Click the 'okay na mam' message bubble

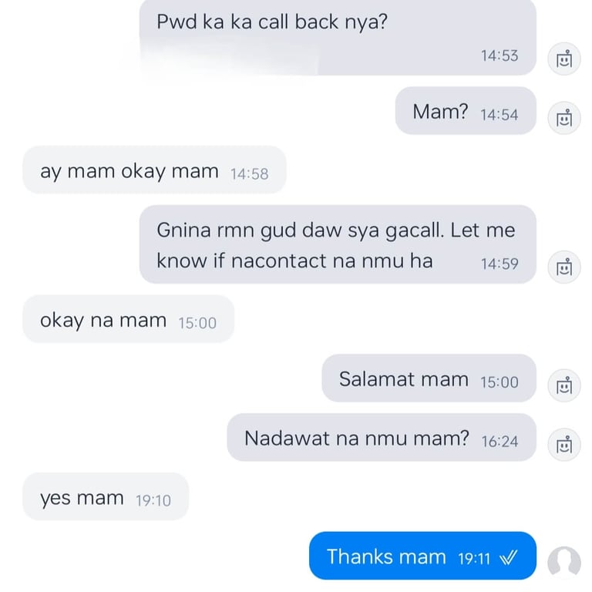[x=129, y=319]
